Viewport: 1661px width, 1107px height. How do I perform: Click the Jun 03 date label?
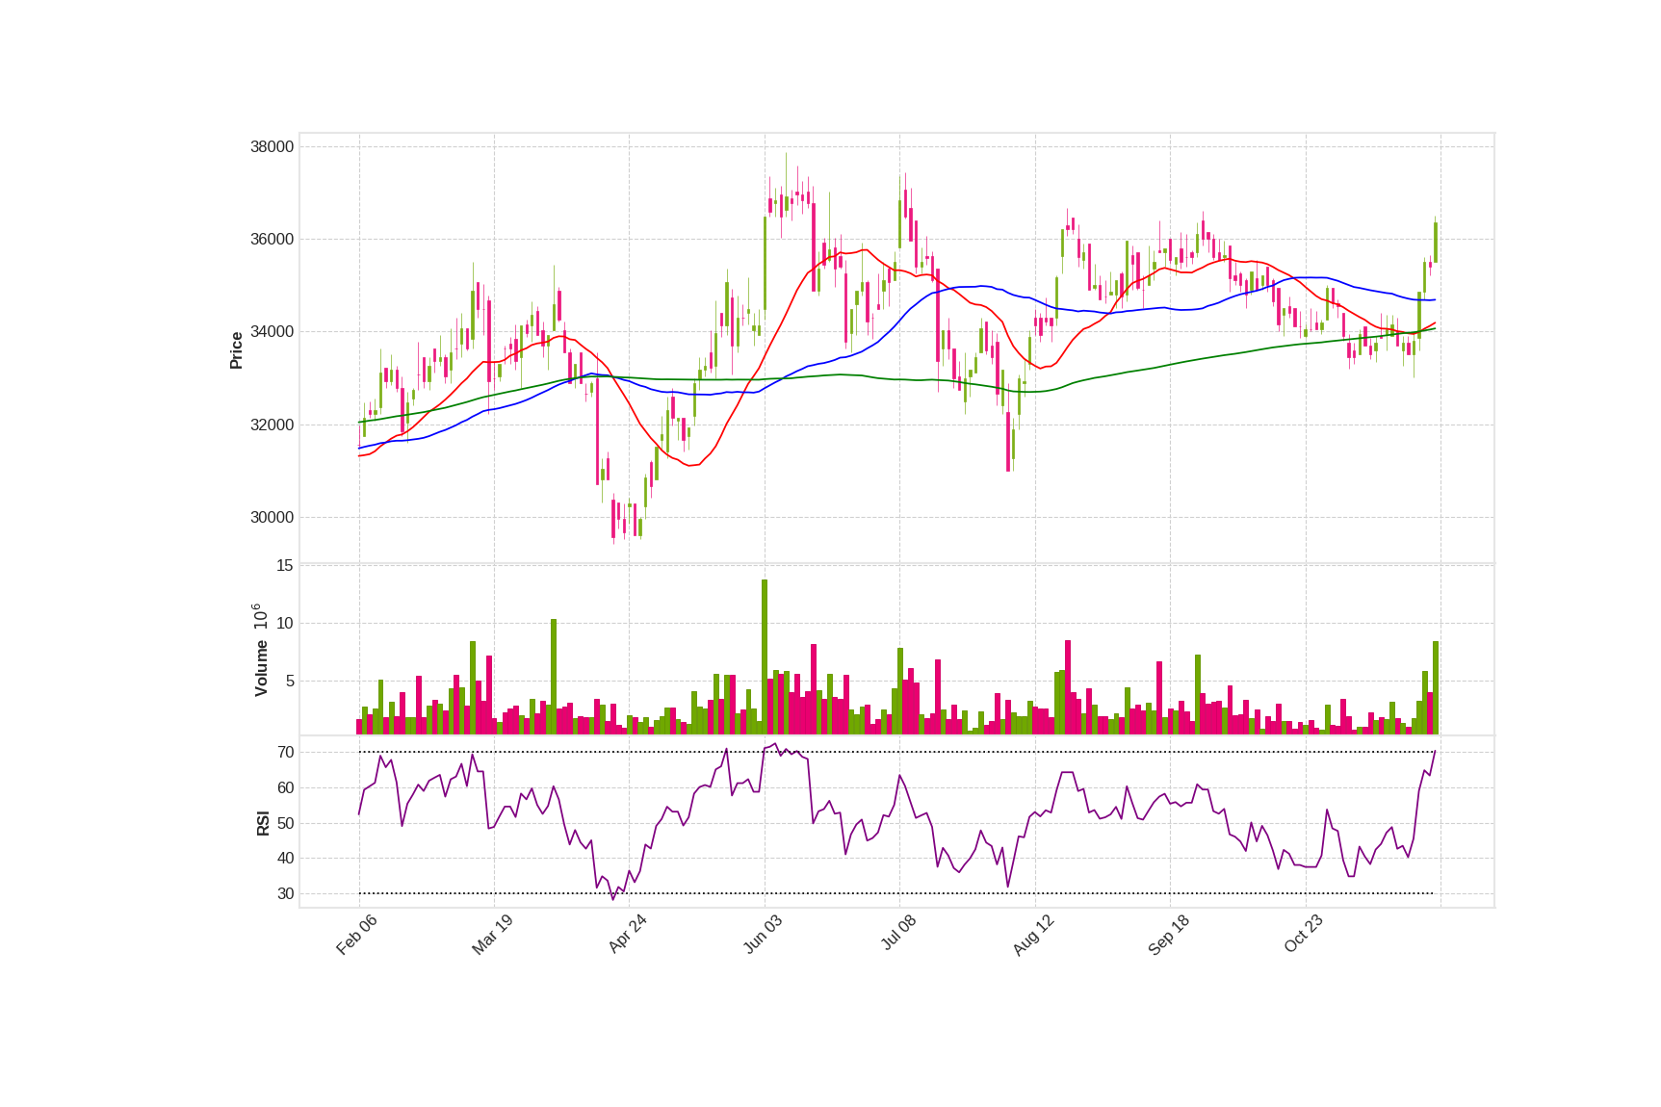coord(763,935)
